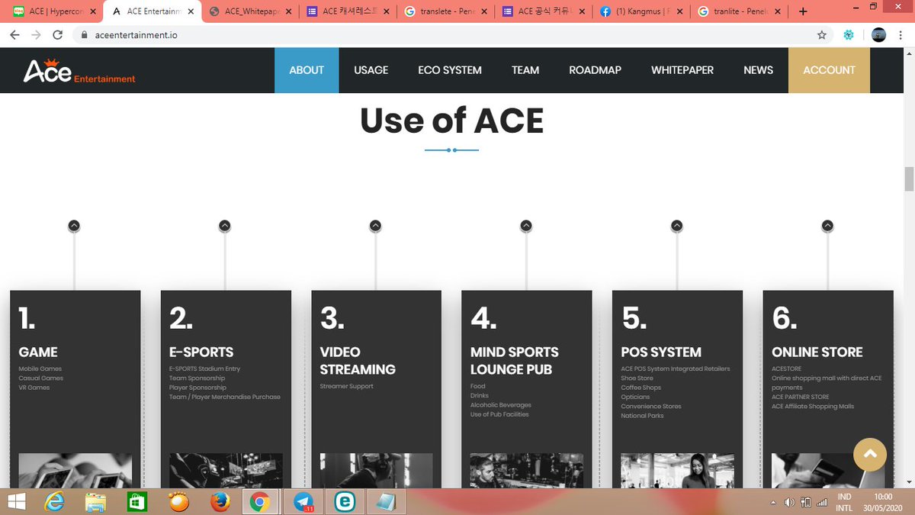915x515 pixels.
Task: Click the MIND SPORTS LOUNGE PUB heading
Action: [x=515, y=361]
